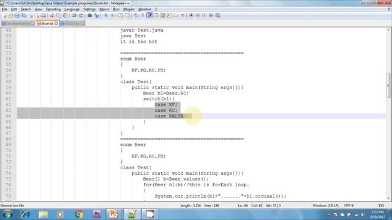Screen dimensions: 392x220
Task: Open the Language menu
Action: coord(72,9)
